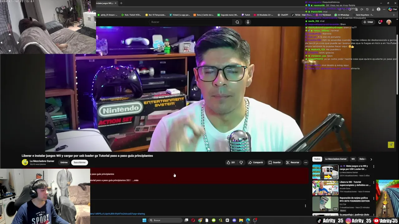Select the La Mezcladora Gamer filter chip
The image size is (399, 224).
tap(336, 159)
